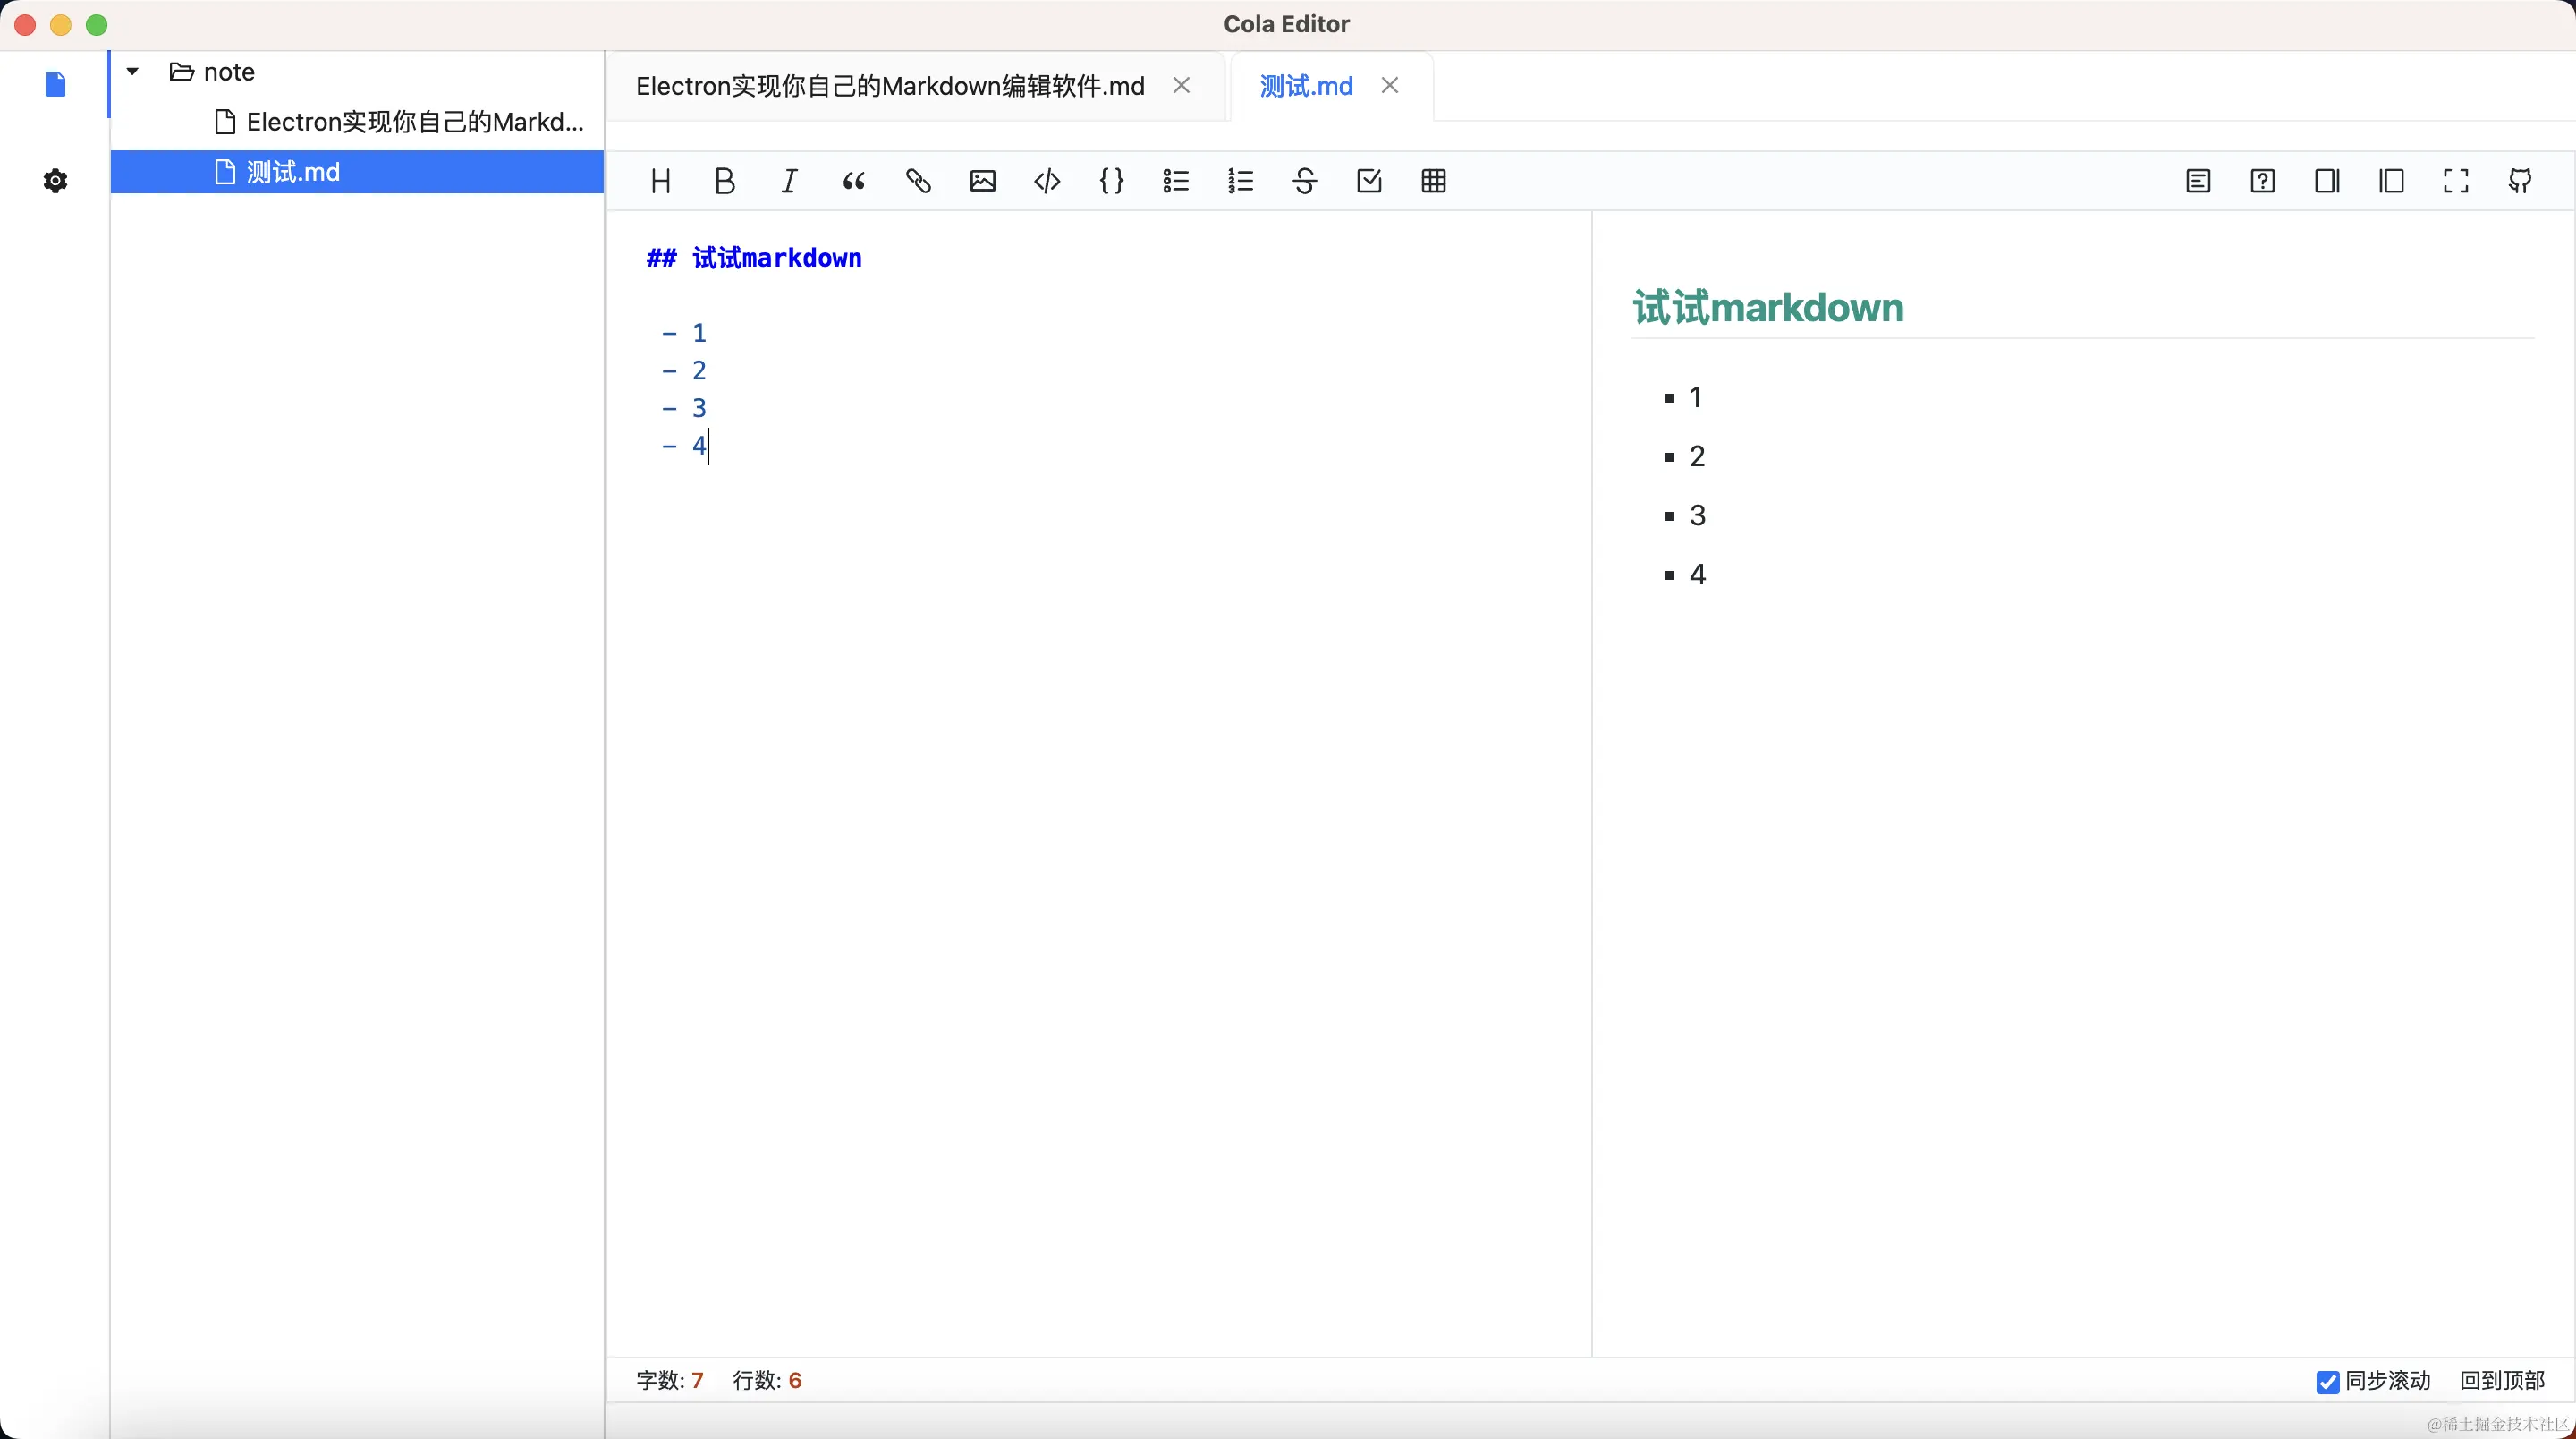Insert an image via picture icon
The image size is (2576, 1439).
click(982, 181)
